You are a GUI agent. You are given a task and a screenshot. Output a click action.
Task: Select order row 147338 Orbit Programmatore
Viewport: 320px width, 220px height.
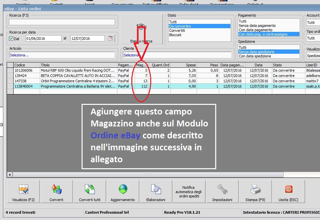(x=163, y=81)
